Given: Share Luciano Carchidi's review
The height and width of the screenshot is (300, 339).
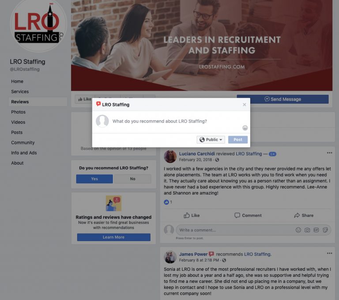Looking at the screenshot, I should coord(304,215).
